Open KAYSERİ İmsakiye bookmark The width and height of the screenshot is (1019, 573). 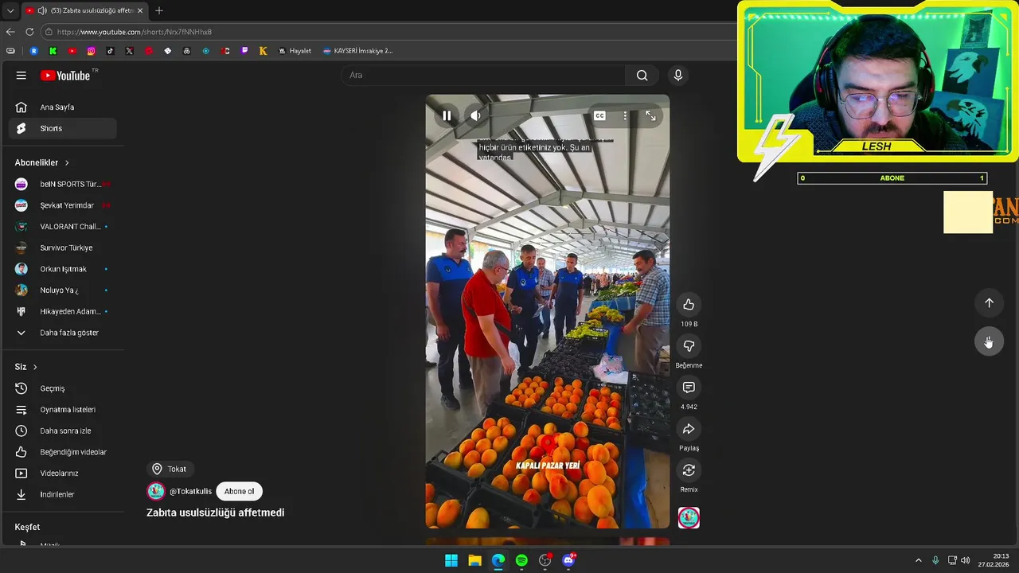coord(357,51)
